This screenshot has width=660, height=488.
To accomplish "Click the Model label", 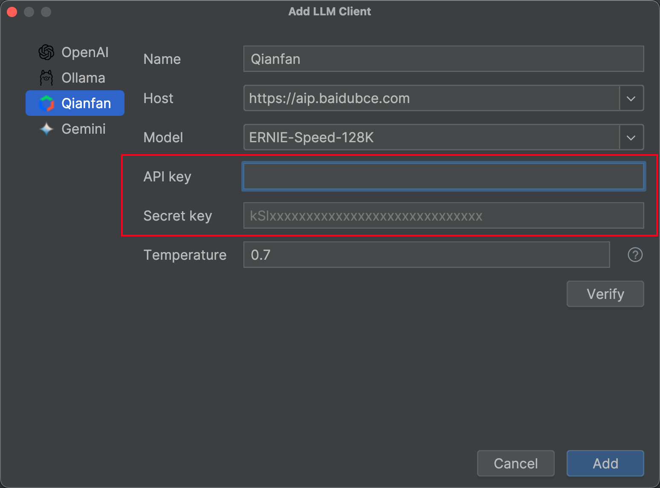I will point(163,138).
